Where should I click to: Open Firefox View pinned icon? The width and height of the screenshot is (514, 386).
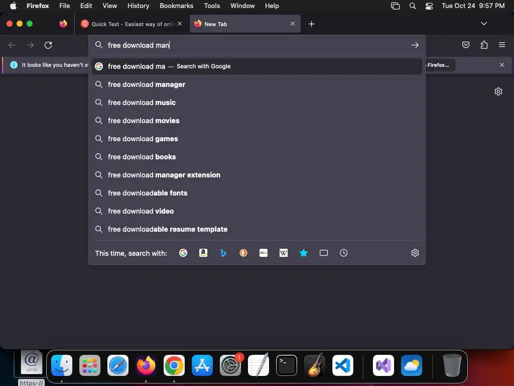tap(63, 24)
